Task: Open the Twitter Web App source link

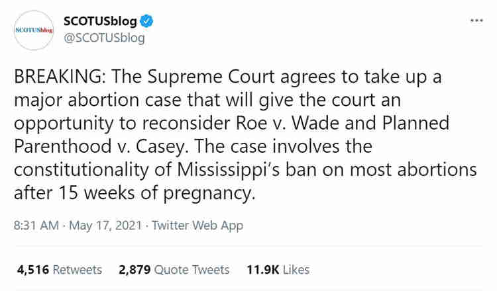Action: pyautogui.click(x=197, y=226)
